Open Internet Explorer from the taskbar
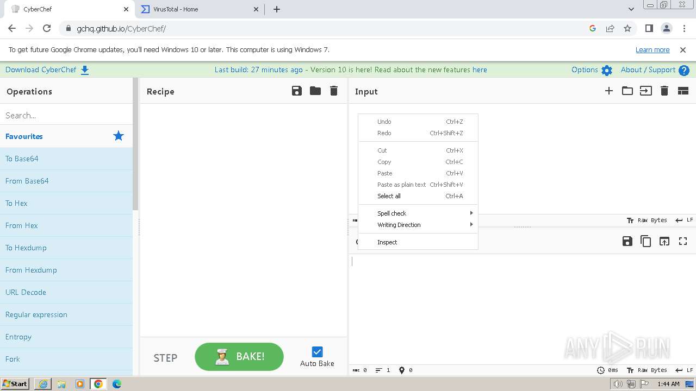The width and height of the screenshot is (696, 391). 43,384
